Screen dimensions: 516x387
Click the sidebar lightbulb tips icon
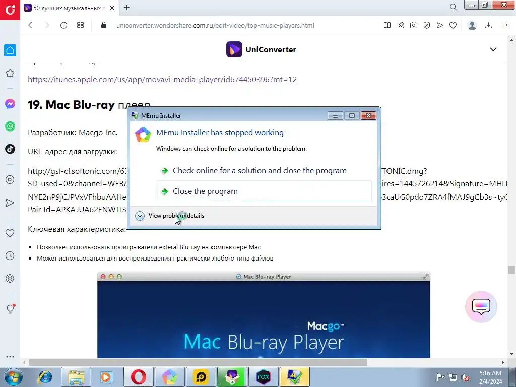11,309
